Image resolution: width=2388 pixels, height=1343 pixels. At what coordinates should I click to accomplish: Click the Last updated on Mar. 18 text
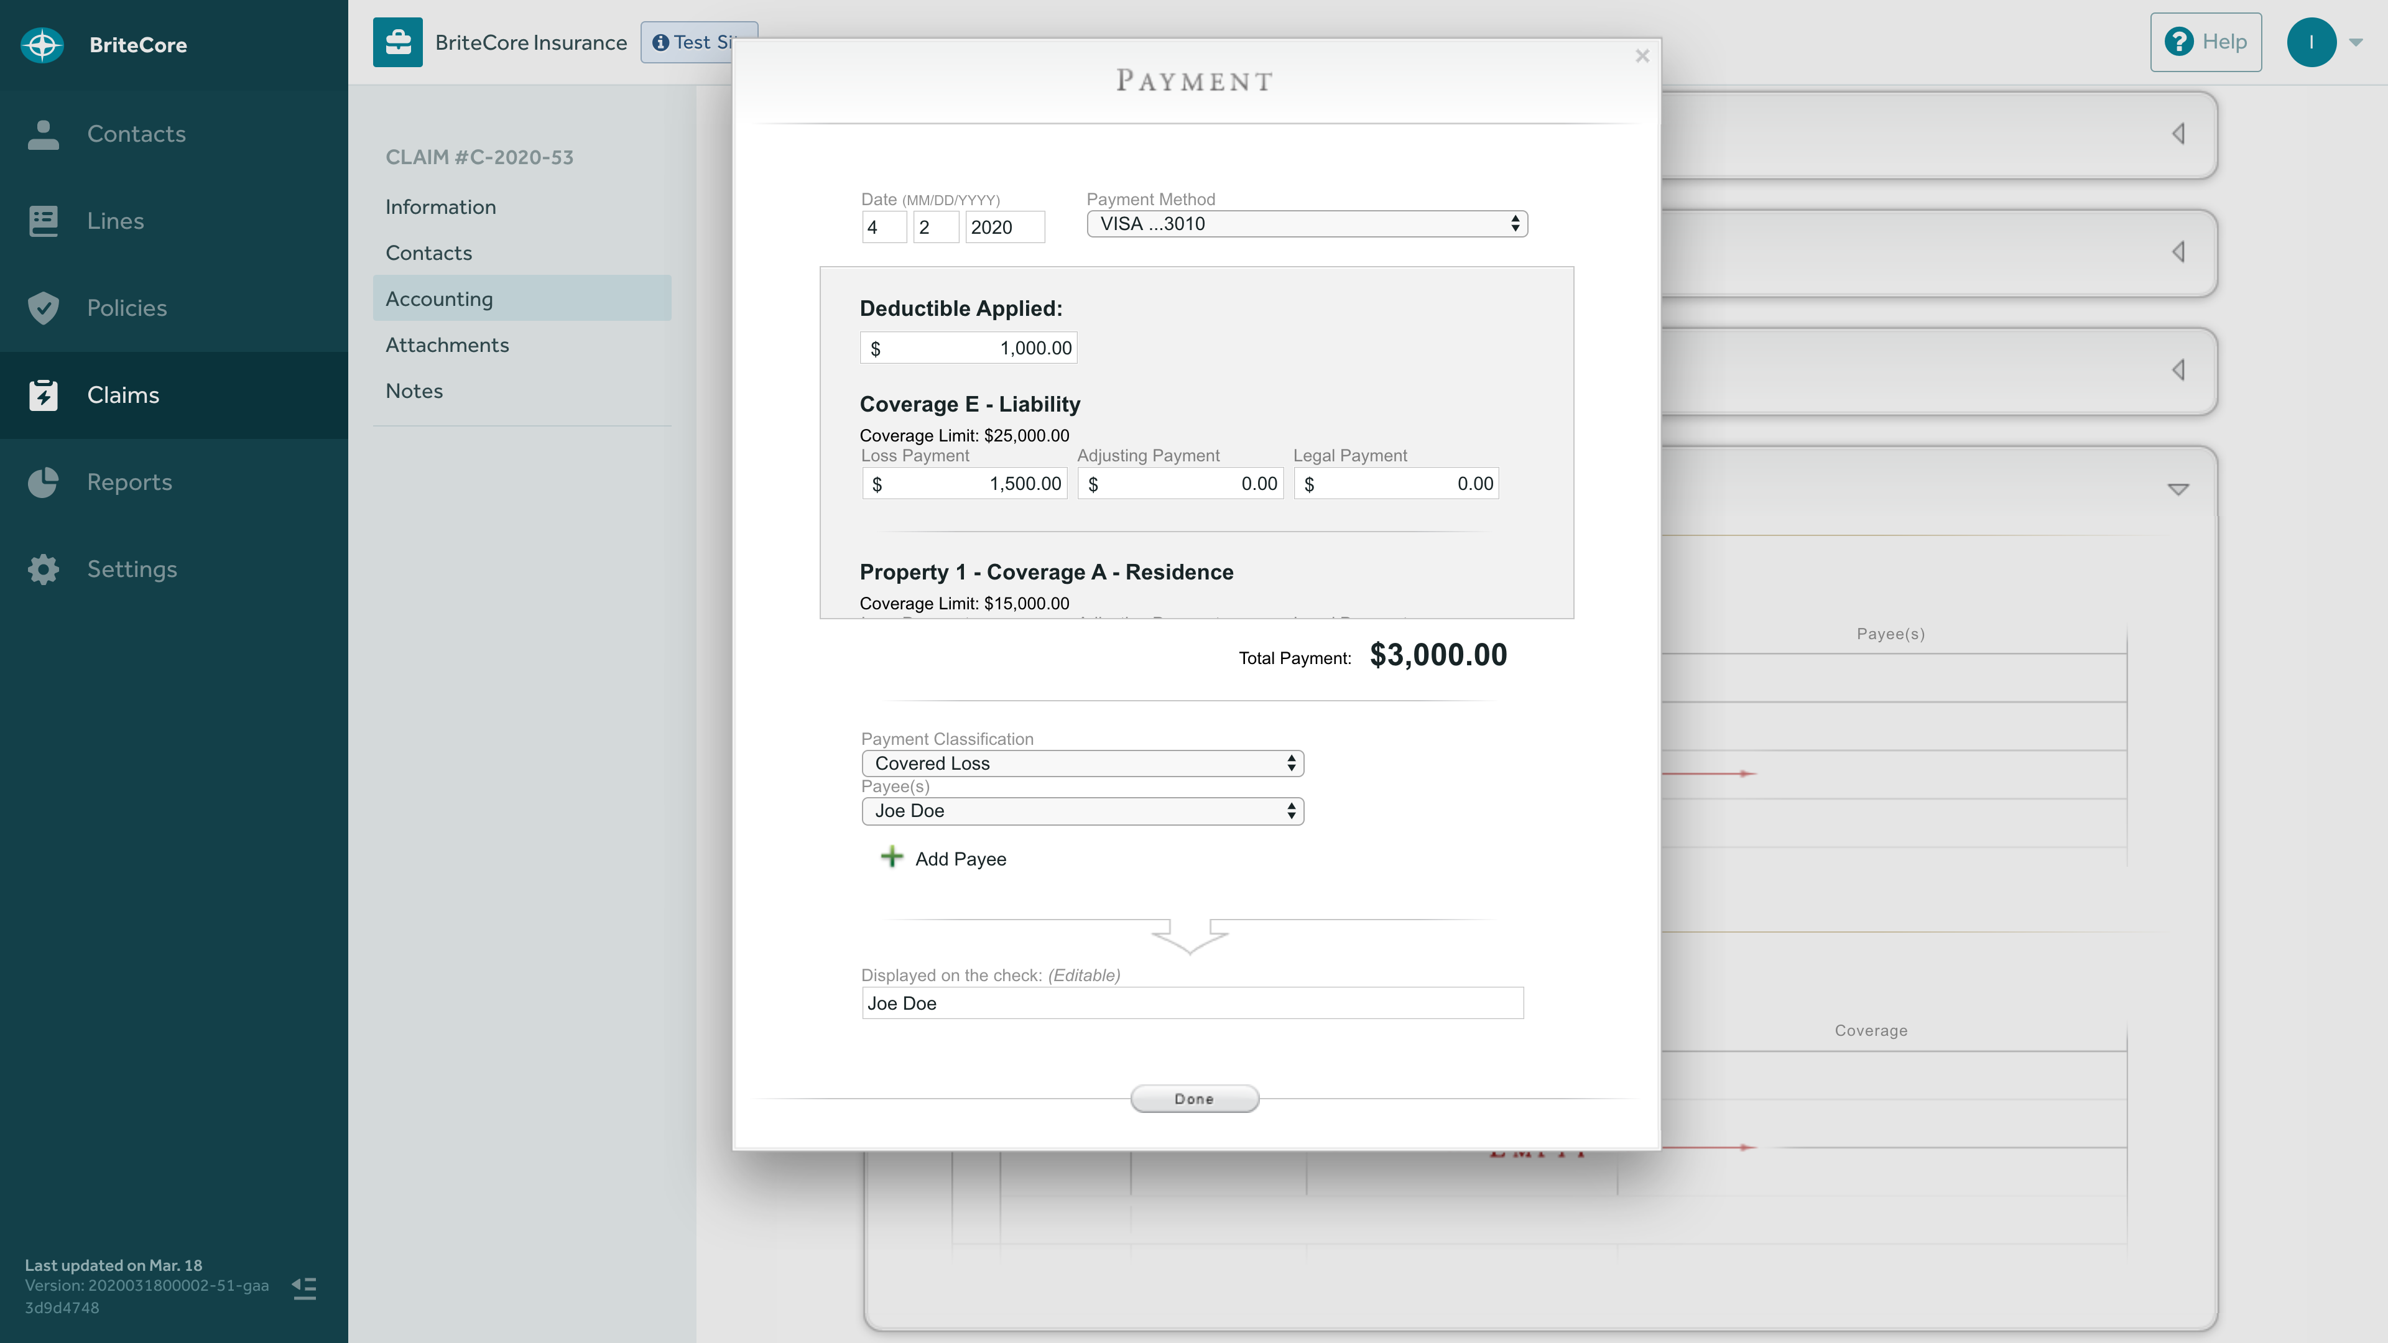[x=113, y=1265]
